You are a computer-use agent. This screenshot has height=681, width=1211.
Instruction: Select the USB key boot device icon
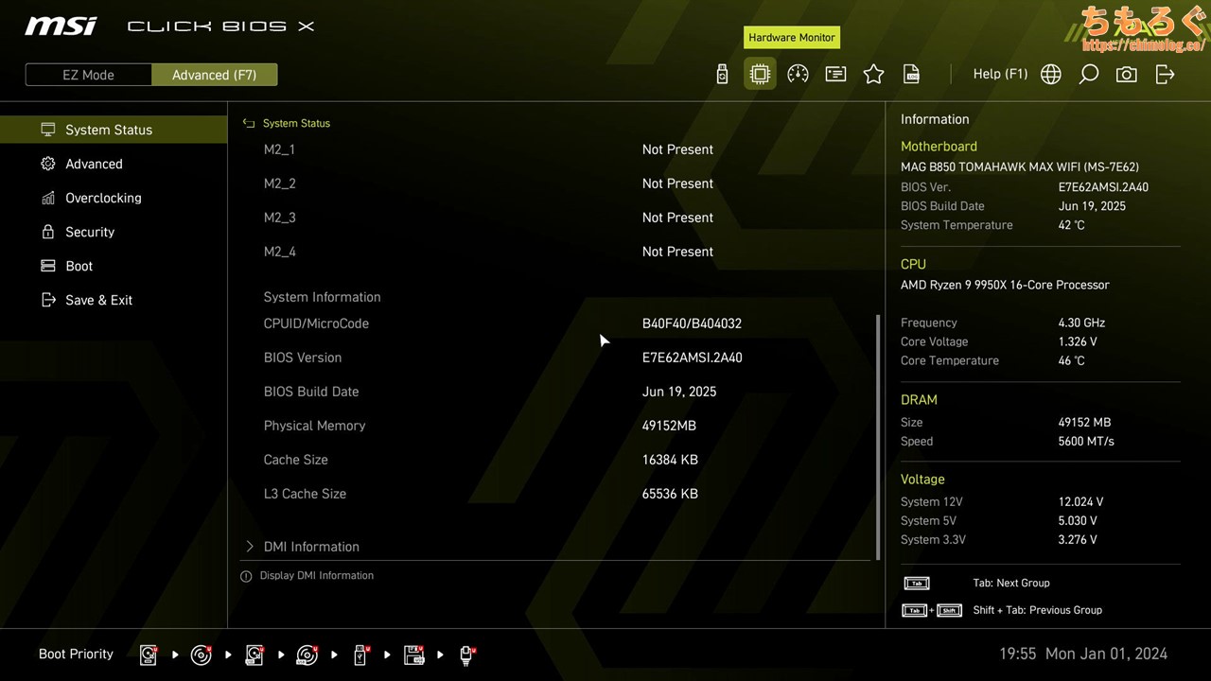pos(360,655)
